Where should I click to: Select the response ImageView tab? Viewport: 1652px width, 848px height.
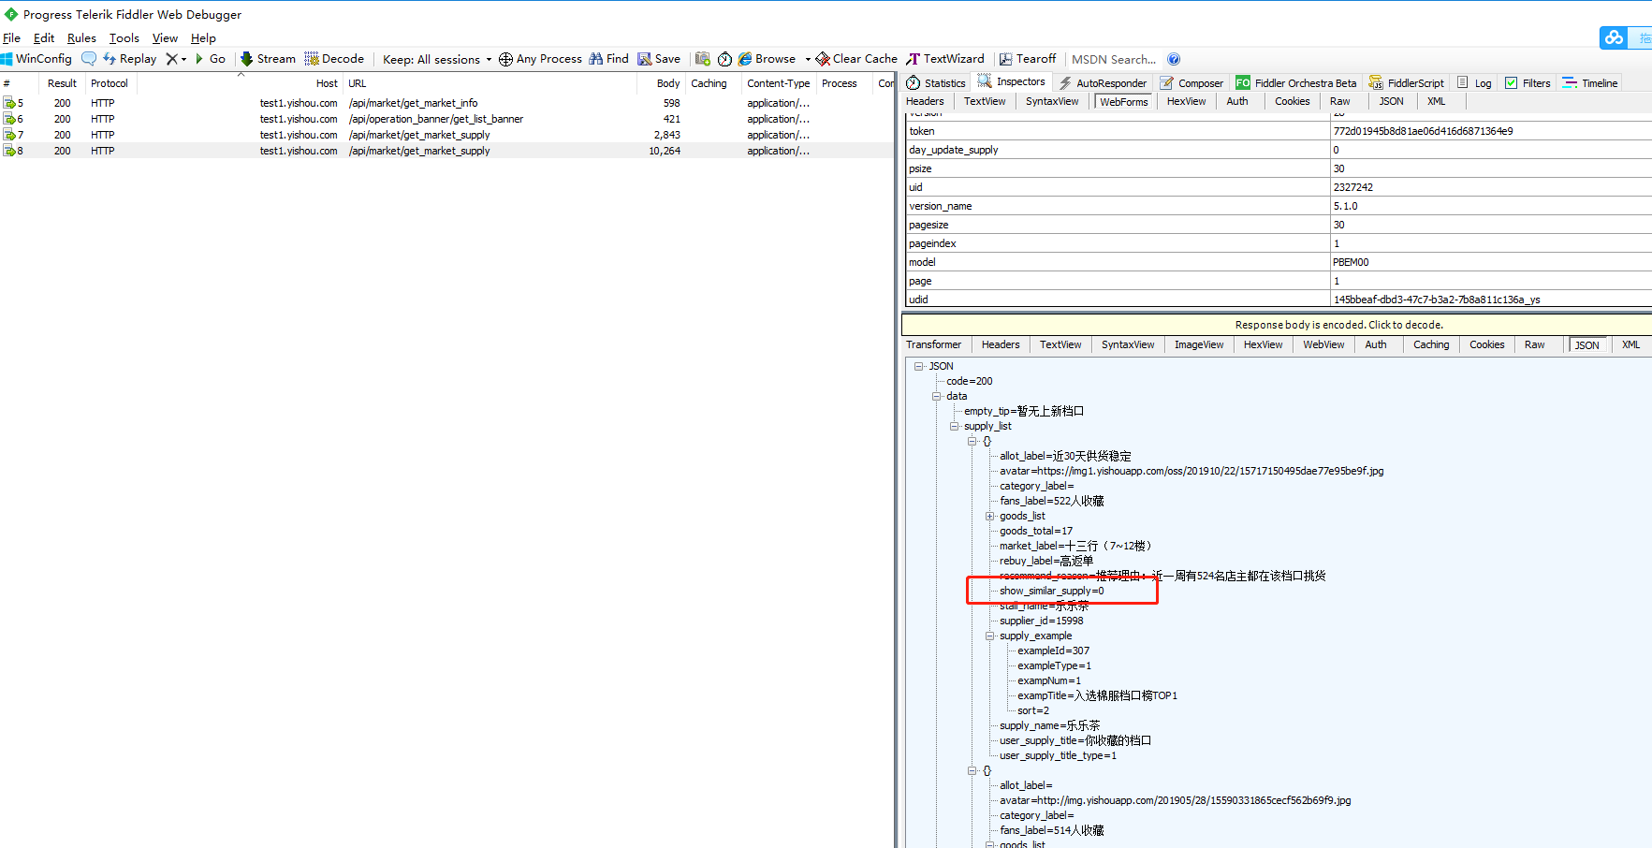[x=1199, y=344]
